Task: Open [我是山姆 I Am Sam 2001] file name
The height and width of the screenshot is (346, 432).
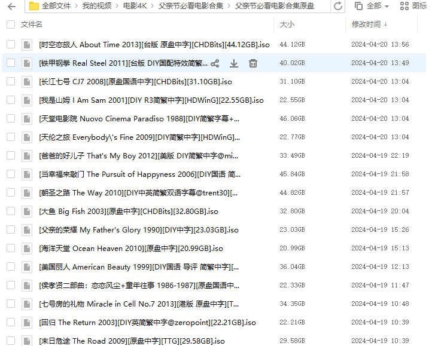Action: 151,100
